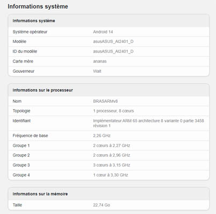
Task: Click the Informations système page heading
Action: coord(38,6)
